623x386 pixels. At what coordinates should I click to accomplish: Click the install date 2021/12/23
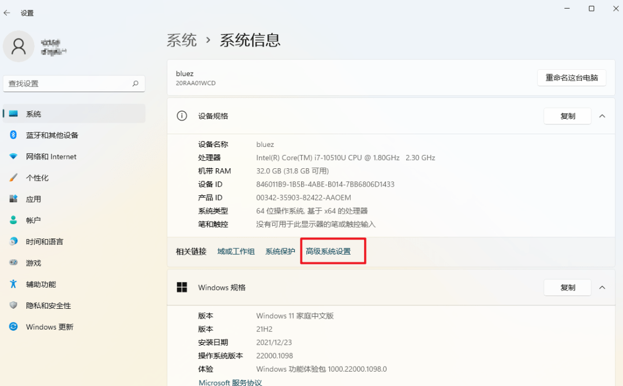pos(274,342)
